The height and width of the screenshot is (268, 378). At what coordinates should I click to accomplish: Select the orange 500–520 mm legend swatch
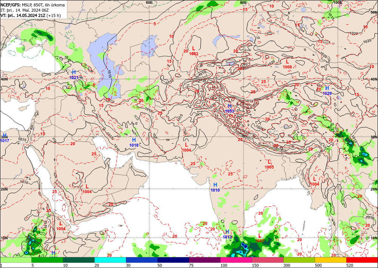(330, 260)
